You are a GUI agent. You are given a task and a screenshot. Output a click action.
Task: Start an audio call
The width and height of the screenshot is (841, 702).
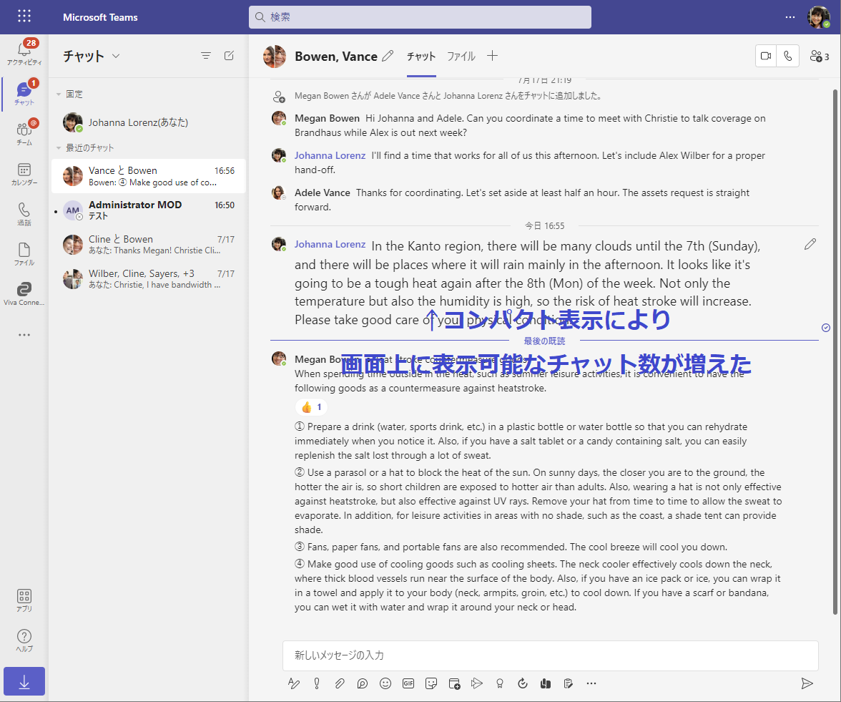788,56
